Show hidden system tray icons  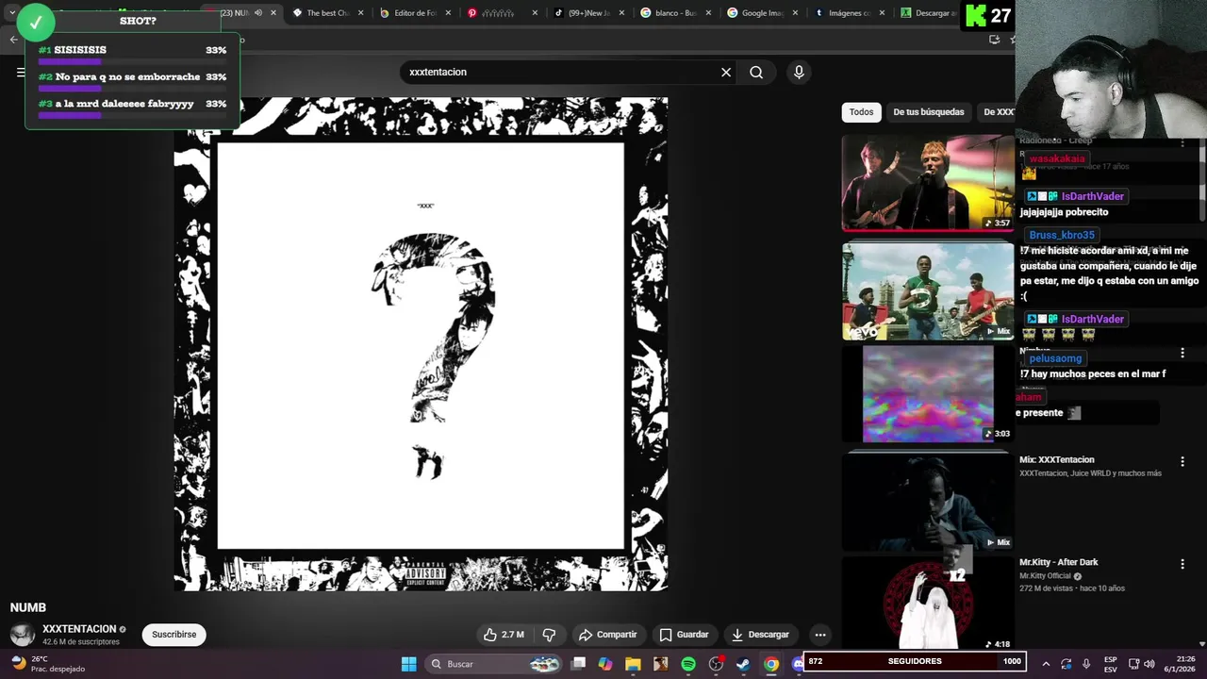pyautogui.click(x=1045, y=664)
